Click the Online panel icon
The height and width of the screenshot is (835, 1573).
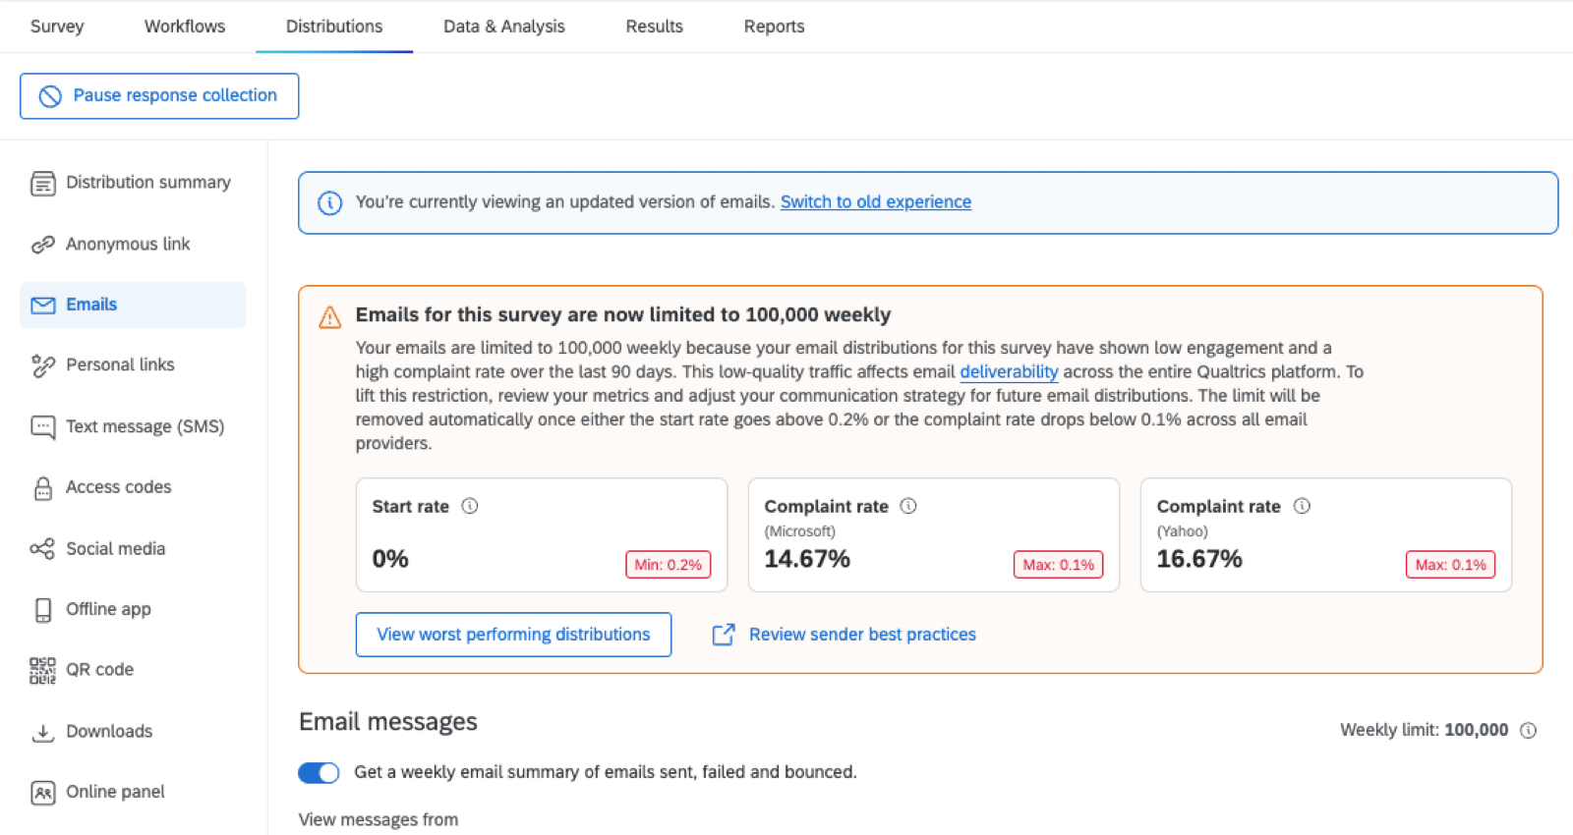pyautogui.click(x=42, y=792)
